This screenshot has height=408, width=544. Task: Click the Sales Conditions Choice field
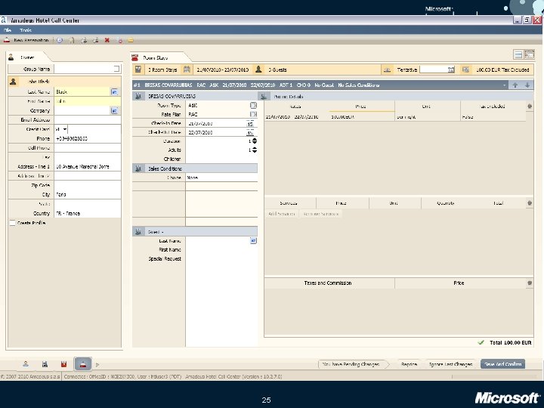coord(221,178)
